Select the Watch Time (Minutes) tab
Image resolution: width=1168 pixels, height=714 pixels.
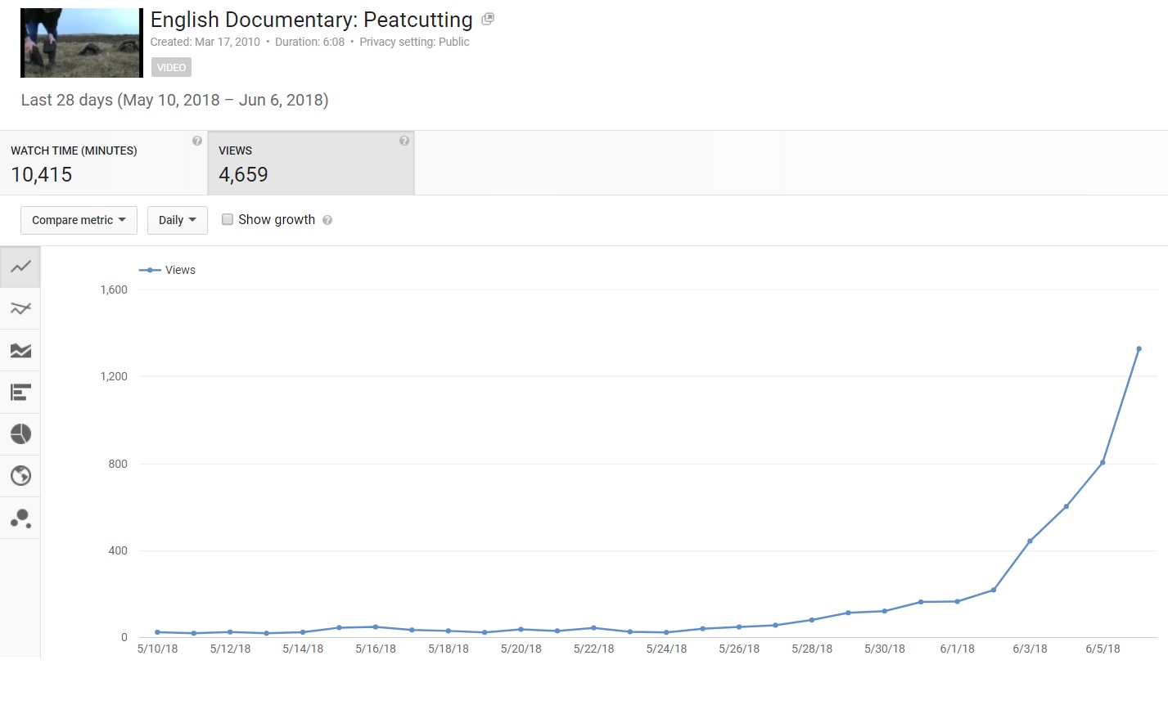(103, 163)
